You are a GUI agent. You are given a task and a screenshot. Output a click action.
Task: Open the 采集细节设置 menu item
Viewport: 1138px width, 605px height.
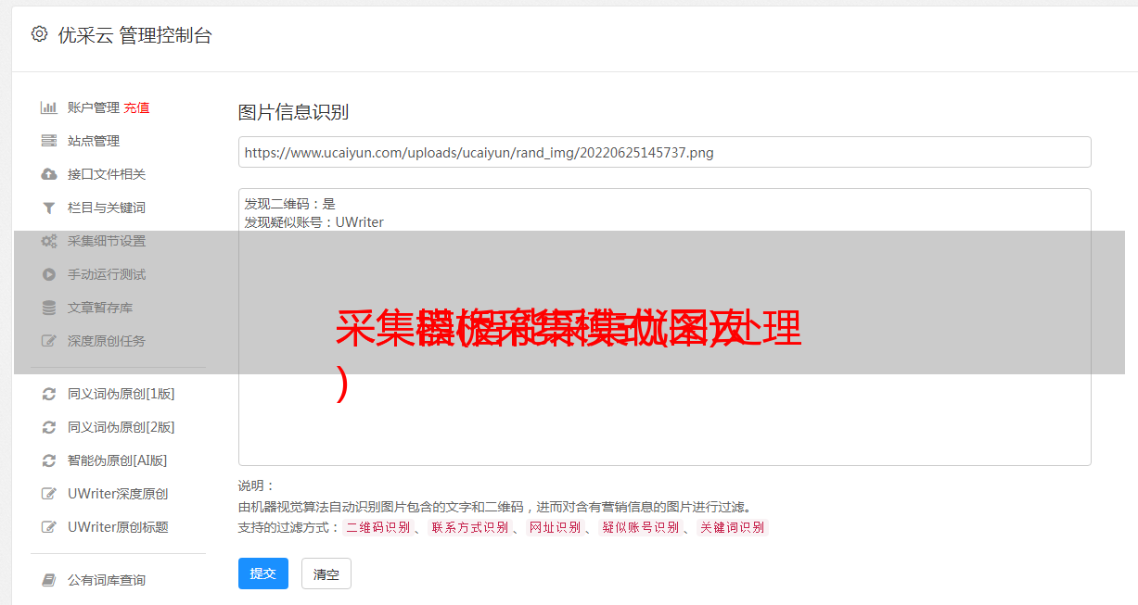point(107,241)
